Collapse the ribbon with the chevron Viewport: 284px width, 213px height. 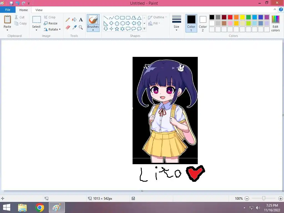tap(275, 9)
